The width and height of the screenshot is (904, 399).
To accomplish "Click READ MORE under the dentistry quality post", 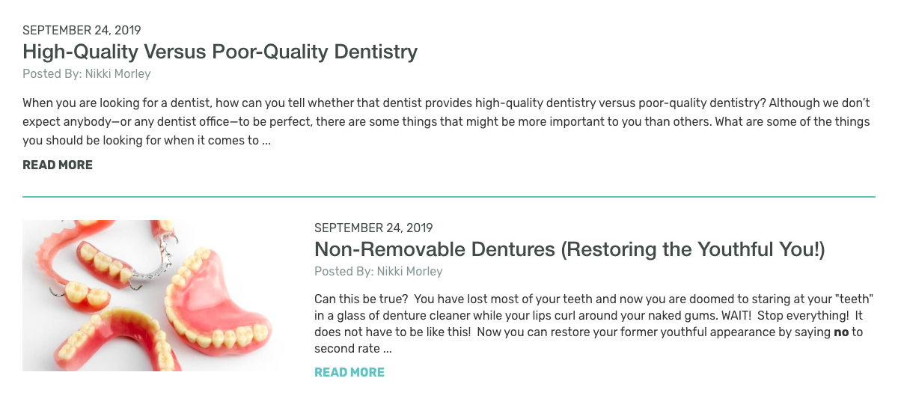I will tap(58, 165).
